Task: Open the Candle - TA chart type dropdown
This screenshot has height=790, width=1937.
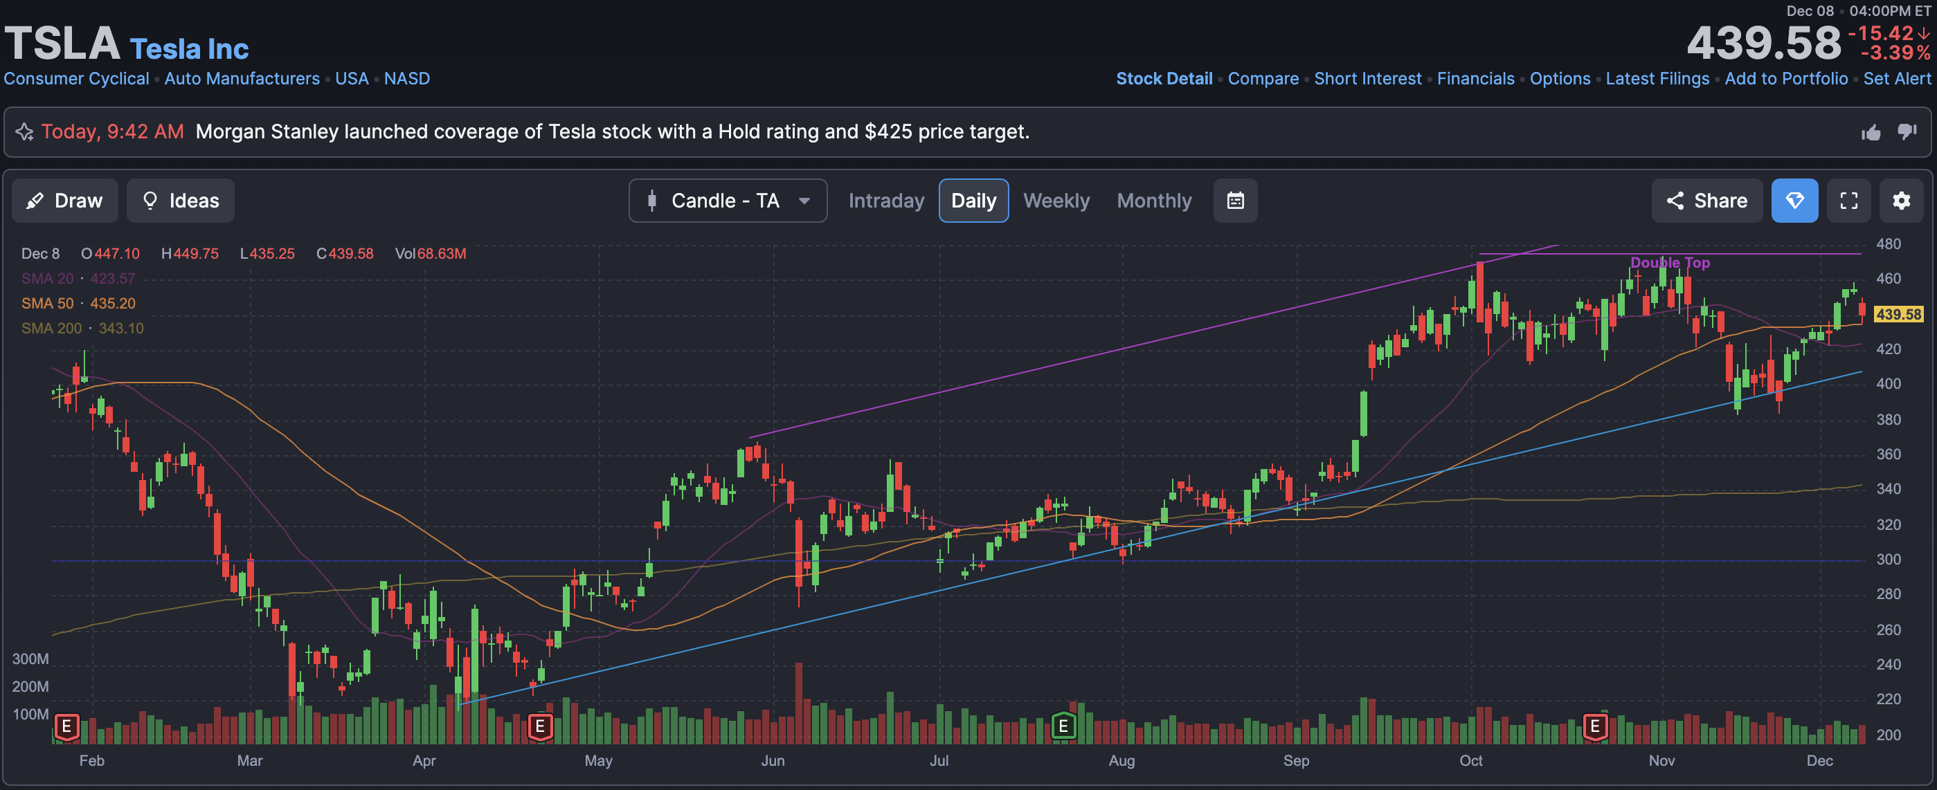Action: point(726,201)
